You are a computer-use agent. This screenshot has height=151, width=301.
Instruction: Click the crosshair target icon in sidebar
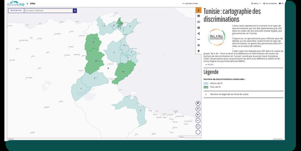198,45
